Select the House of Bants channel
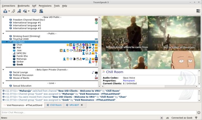Screen dimensions: 202x120 point(21,78)
